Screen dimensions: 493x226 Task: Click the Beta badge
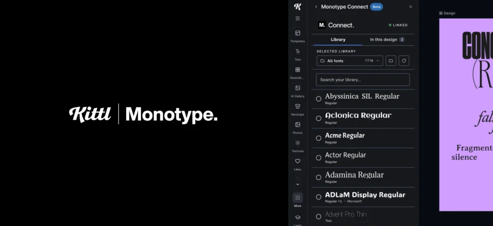click(x=376, y=7)
